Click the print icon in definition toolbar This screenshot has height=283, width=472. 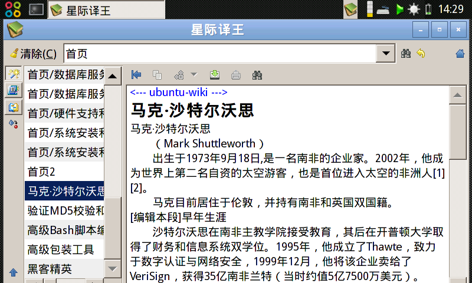pyautogui.click(x=235, y=75)
